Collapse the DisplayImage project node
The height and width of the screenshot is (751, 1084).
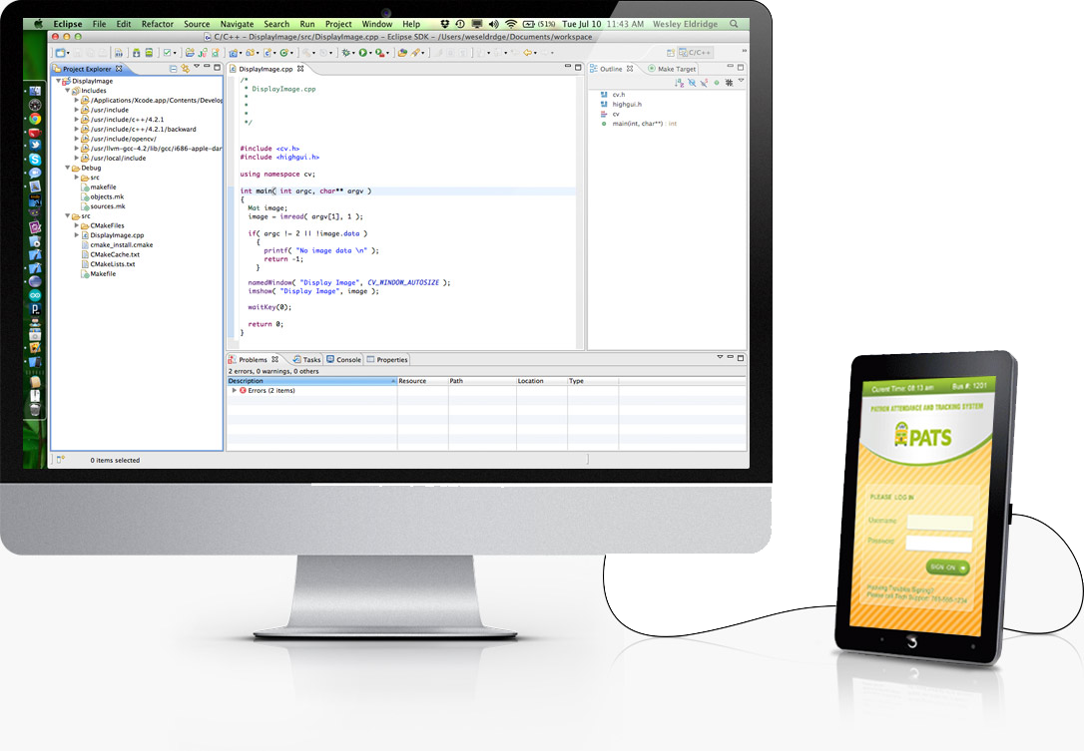[59, 81]
